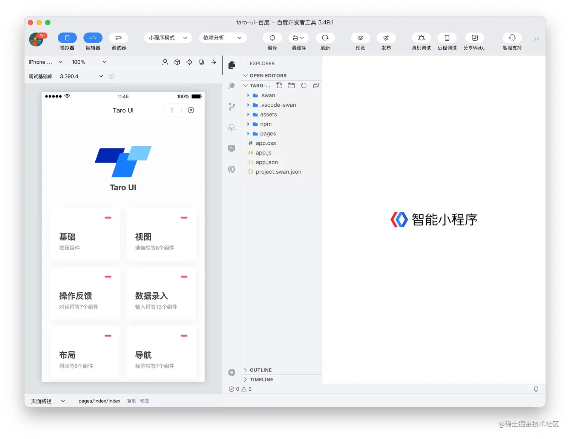Open the 100% zoom level dropdown
570x439 pixels.
point(89,62)
